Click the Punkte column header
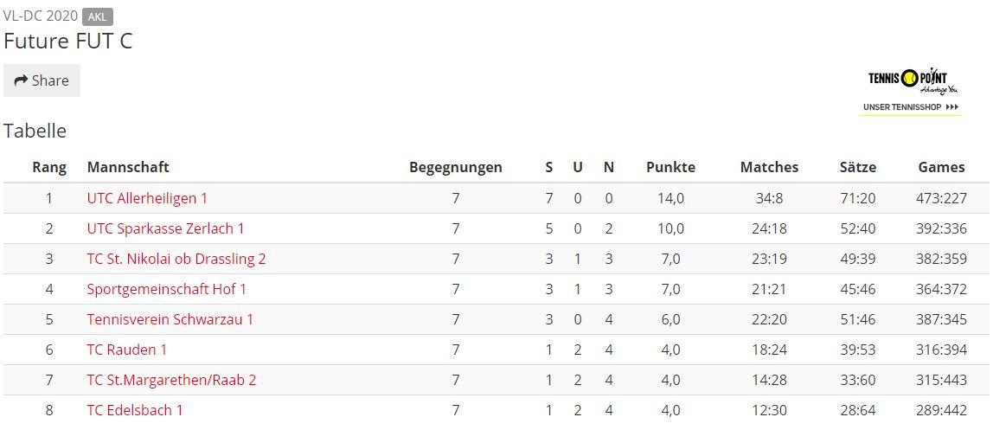 [x=670, y=167]
